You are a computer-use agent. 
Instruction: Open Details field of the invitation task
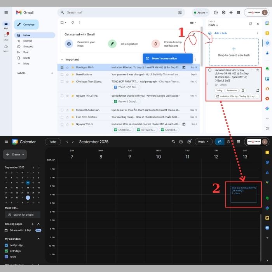(223, 85)
